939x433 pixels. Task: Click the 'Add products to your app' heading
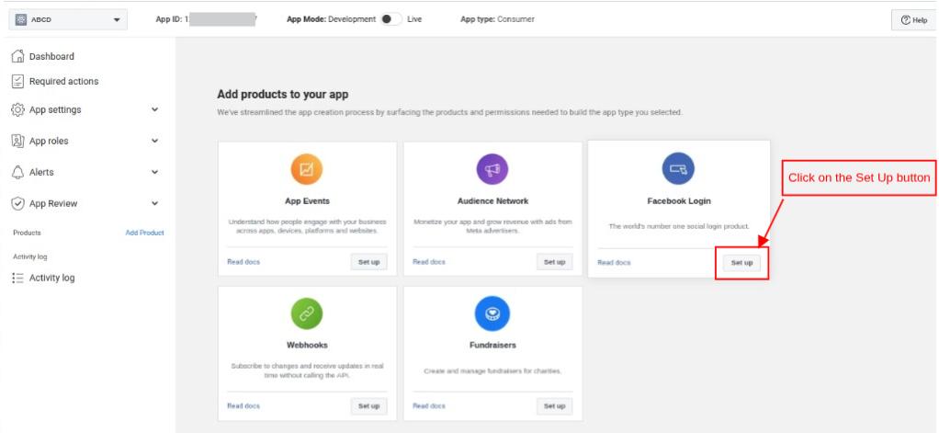click(x=283, y=94)
